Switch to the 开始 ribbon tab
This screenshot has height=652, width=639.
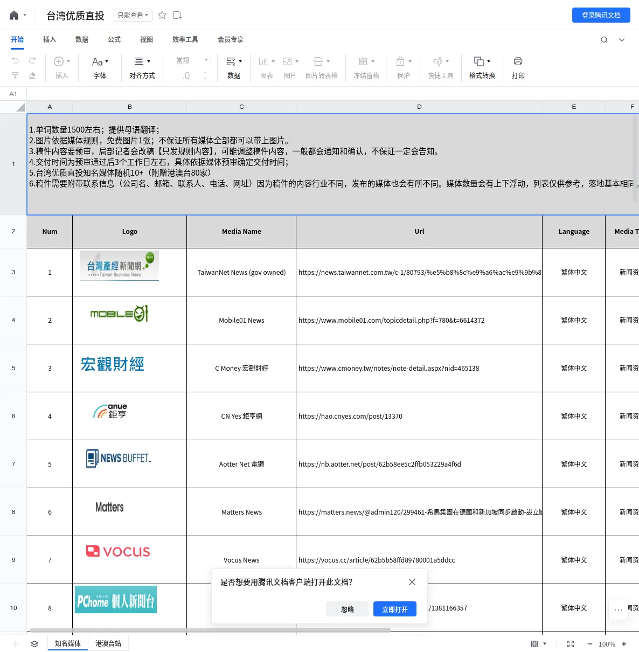(x=17, y=39)
